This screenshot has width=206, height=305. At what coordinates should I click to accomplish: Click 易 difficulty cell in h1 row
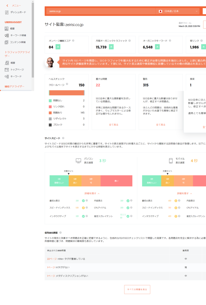[x=186, y=267]
